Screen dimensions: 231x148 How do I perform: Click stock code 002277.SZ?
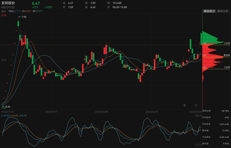[x=8, y=7]
